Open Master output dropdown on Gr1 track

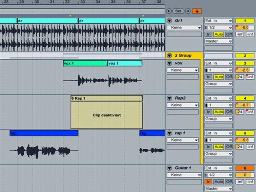point(219,41)
